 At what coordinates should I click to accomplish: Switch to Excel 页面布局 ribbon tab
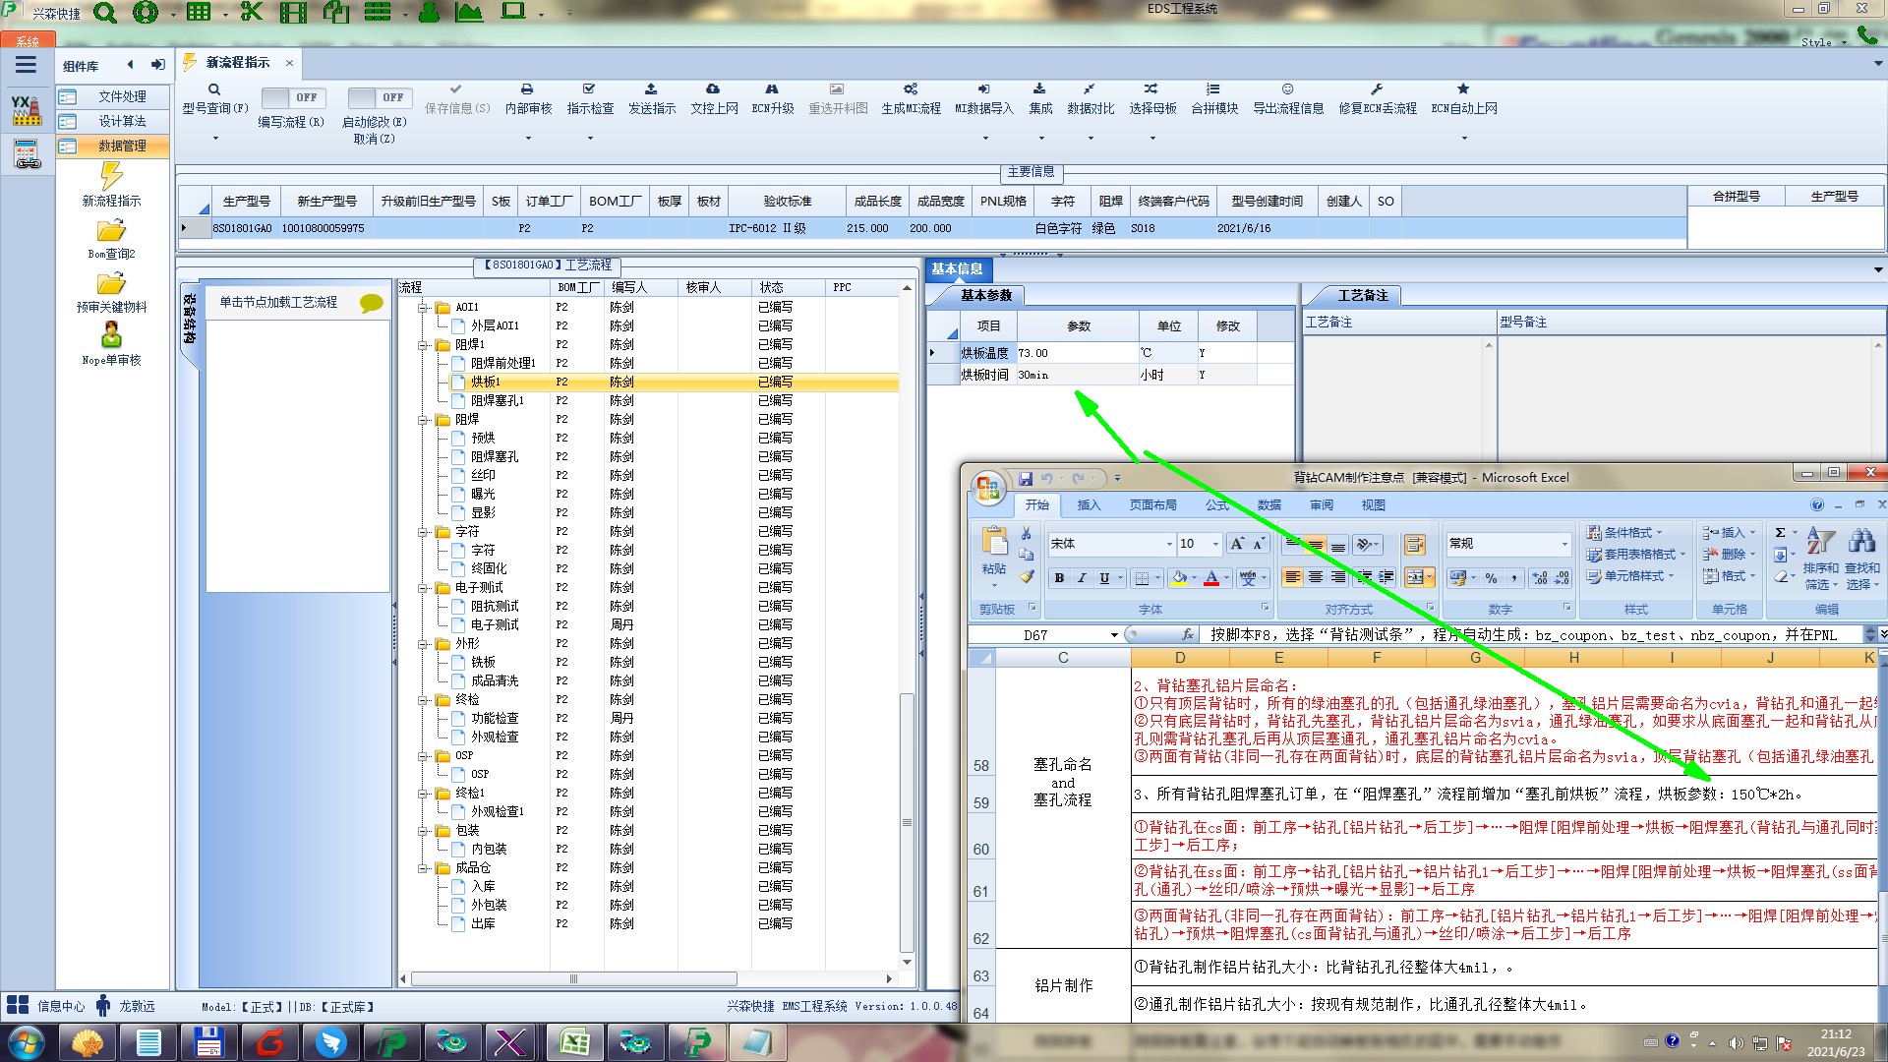[1152, 505]
